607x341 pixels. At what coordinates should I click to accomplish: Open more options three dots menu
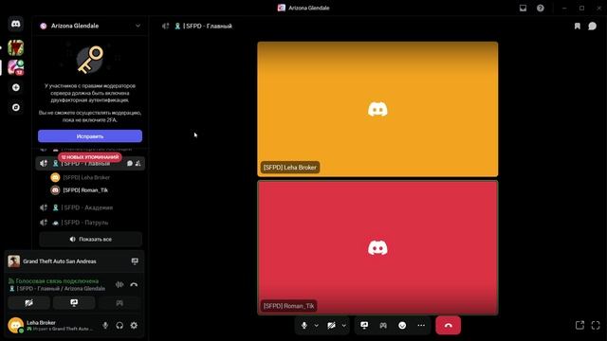(421, 326)
